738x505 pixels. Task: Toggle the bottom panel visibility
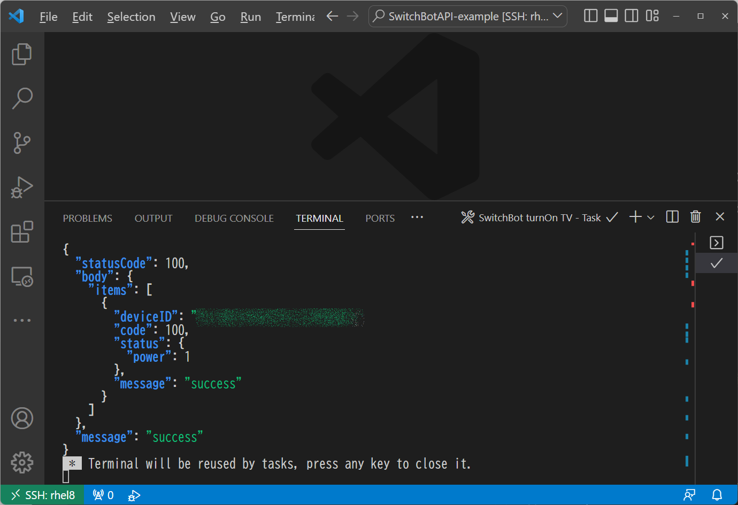(x=611, y=15)
